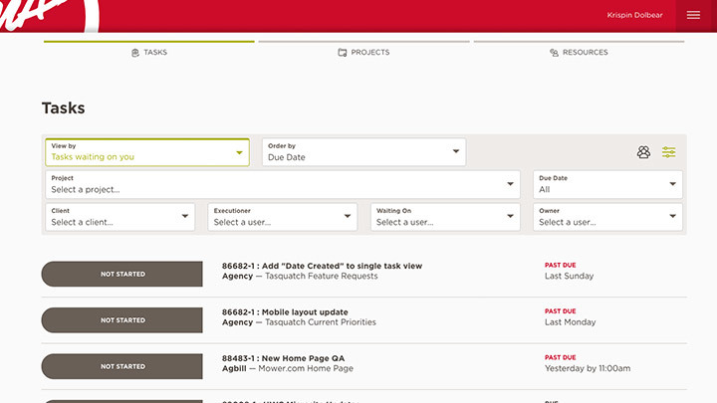The height and width of the screenshot is (403, 717).
Task: Click the Projects tab folder icon
Action: tap(343, 53)
